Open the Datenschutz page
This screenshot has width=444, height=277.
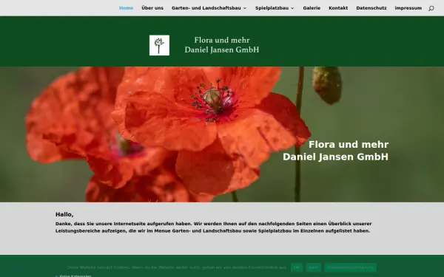click(371, 8)
